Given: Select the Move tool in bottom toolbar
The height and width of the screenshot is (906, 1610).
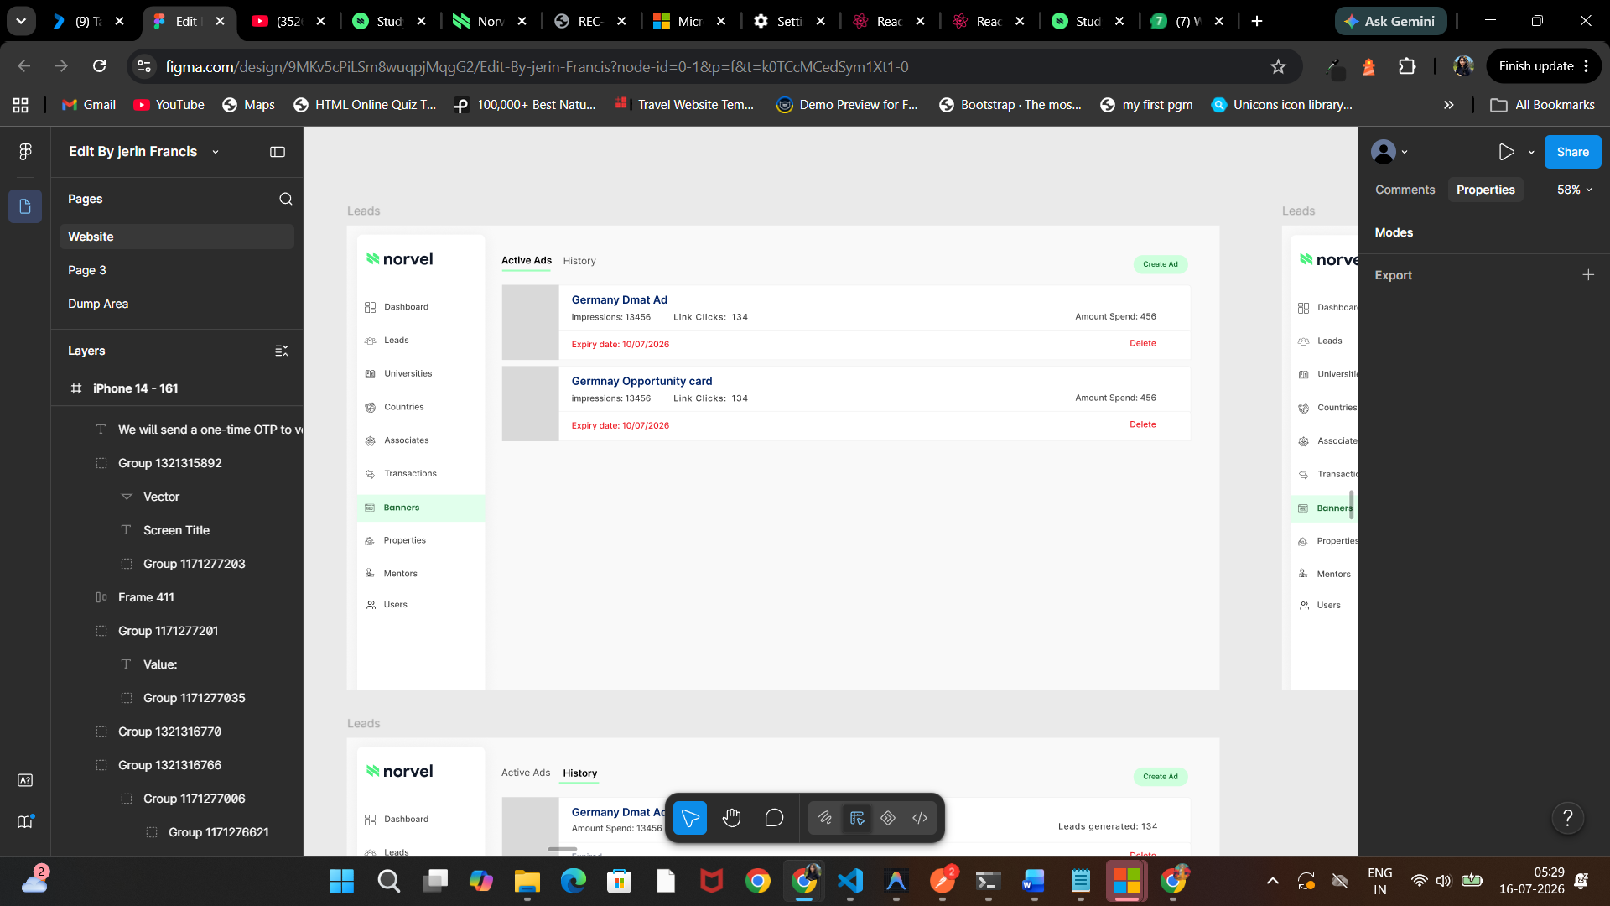Looking at the screenshot, I should [689, 818].
